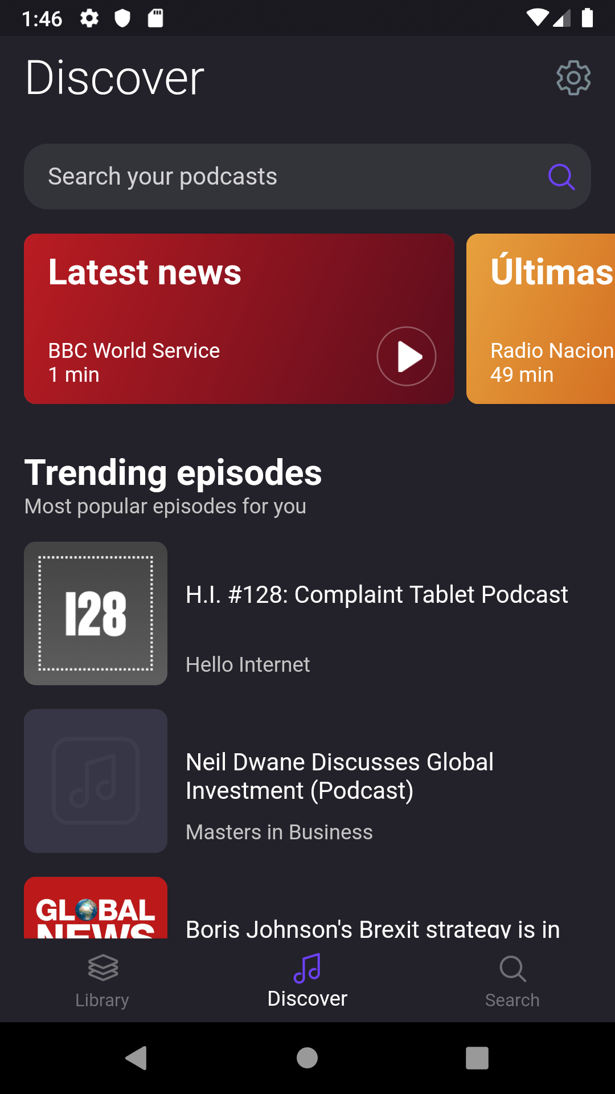The height and width of the screenshot is (1094, 615).
Task: Tap the 1:46 clock in status bar
Action: pyautogui.click(x=42, y=19)
